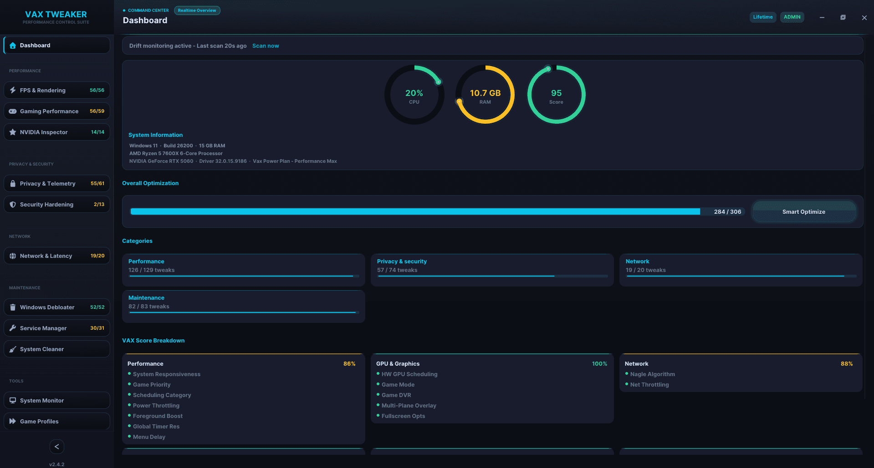Click the Game Profiles play icon
This screenshot has height=468, width=874.
(x=12, y=421)
